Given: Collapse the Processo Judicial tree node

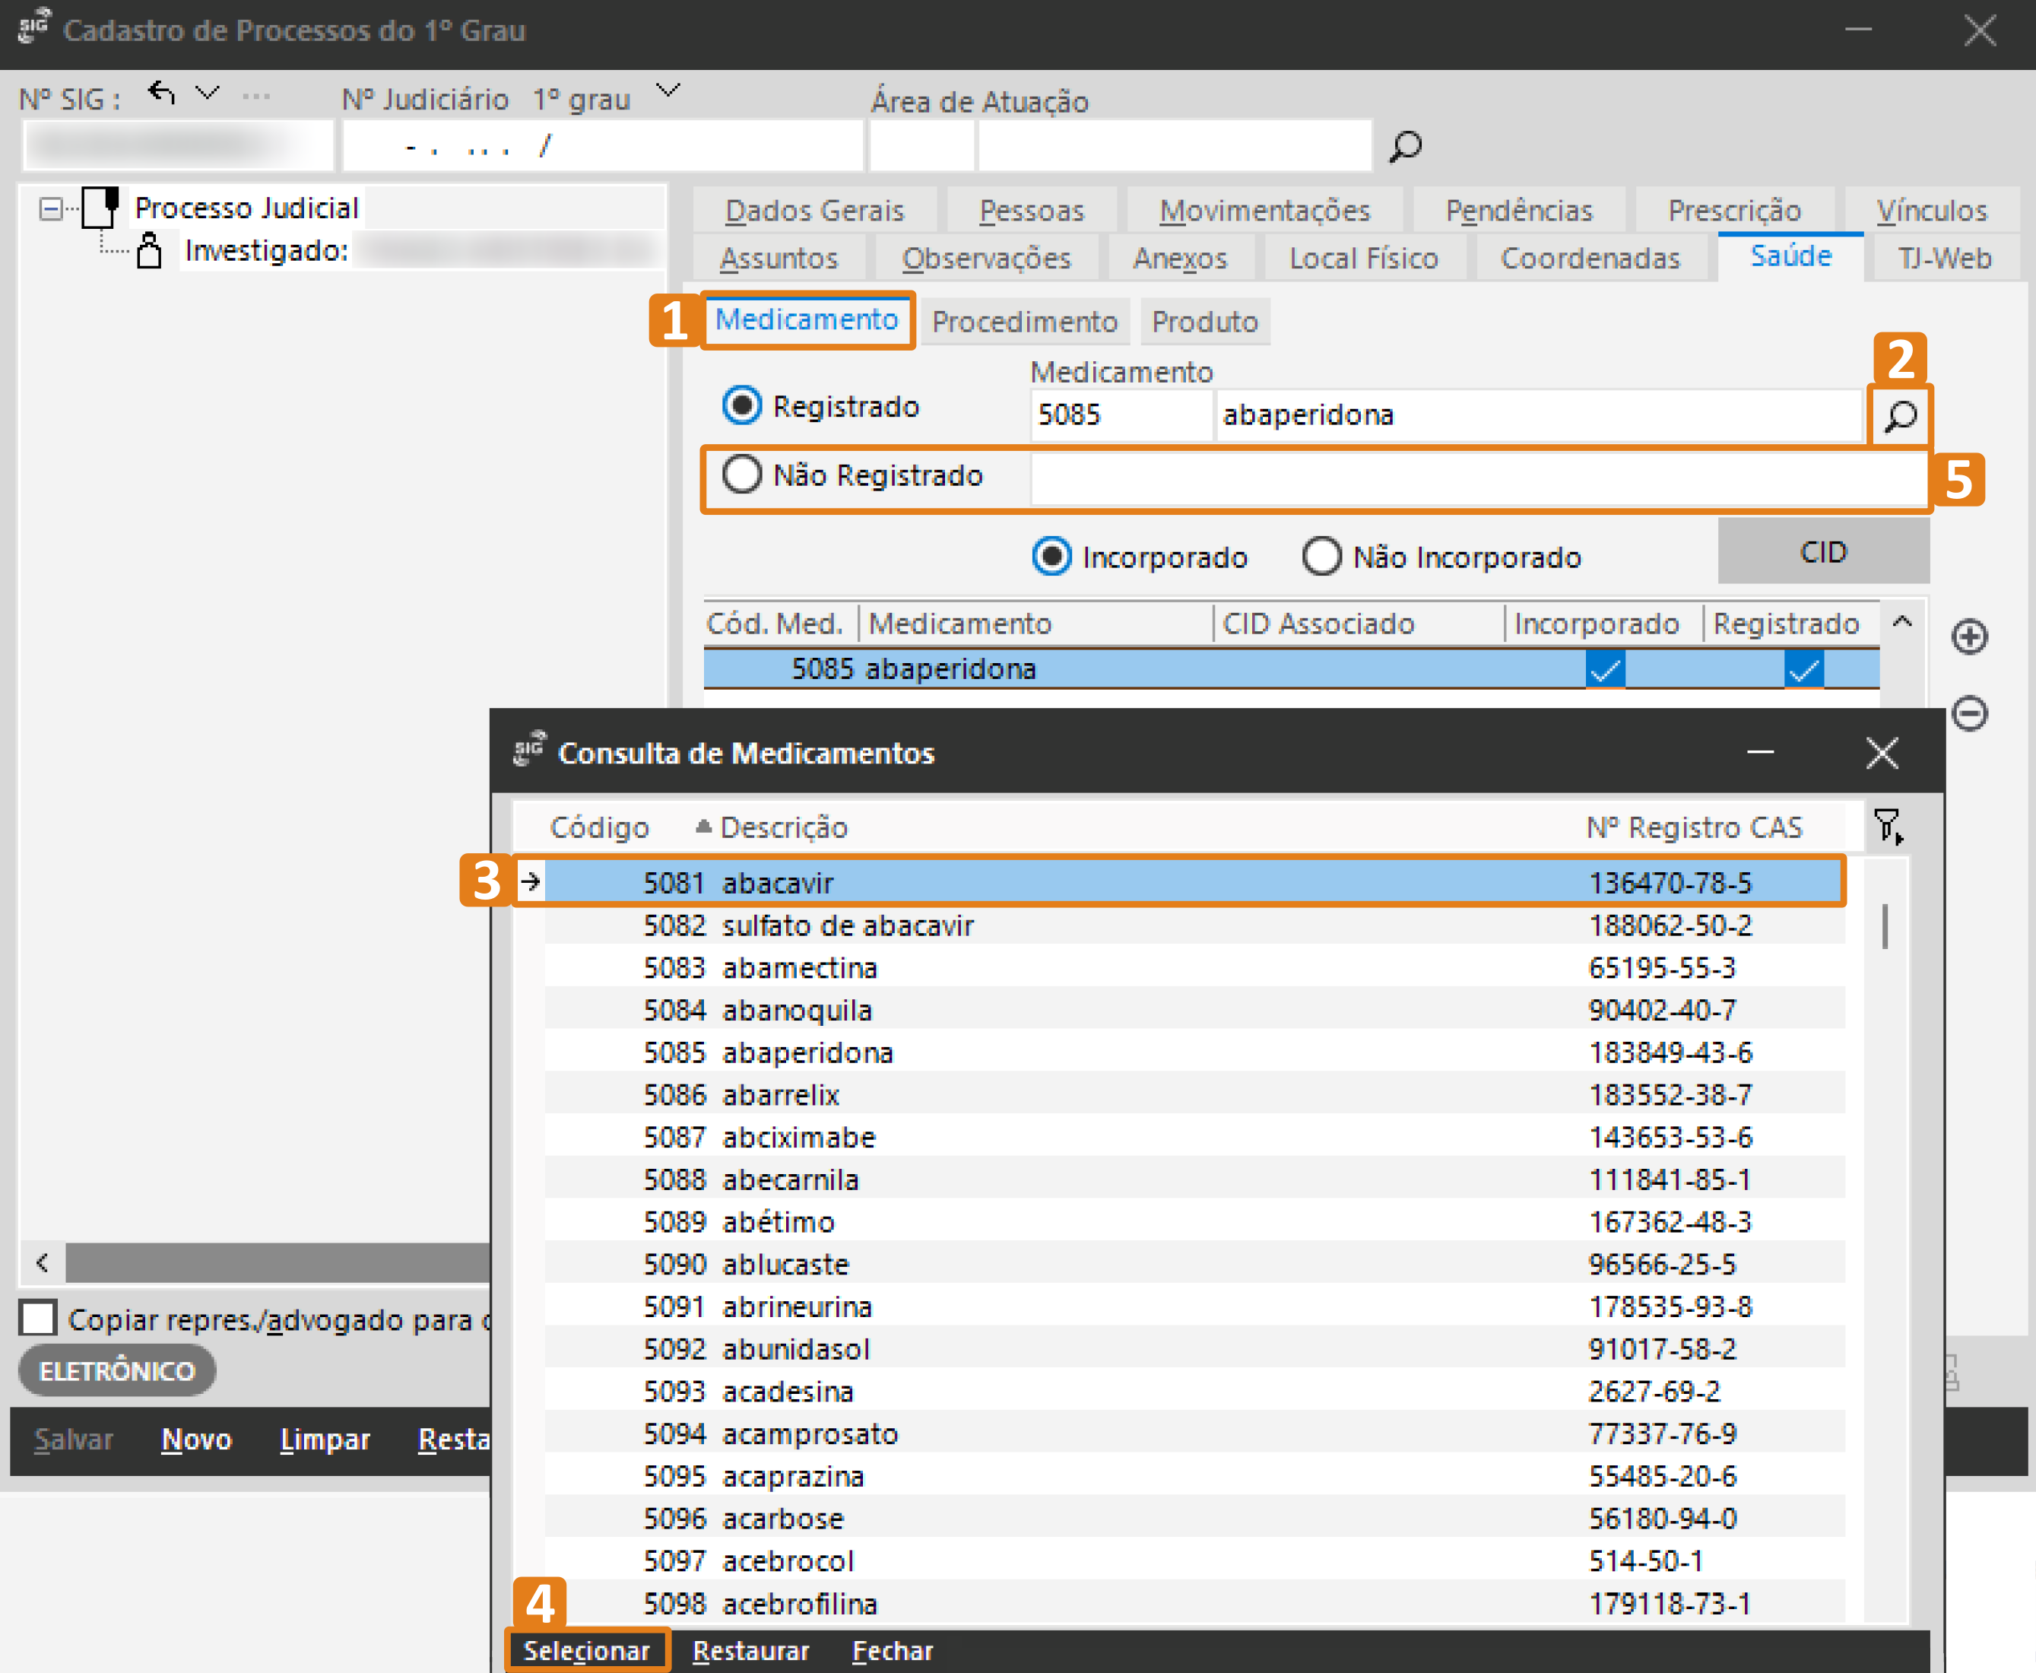Looking at the screenshot, I should pyautogui.click(x=51, y=208).
